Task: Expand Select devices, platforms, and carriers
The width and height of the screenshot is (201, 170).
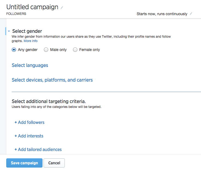Action: pyautogui.click(x=52, y=80)
